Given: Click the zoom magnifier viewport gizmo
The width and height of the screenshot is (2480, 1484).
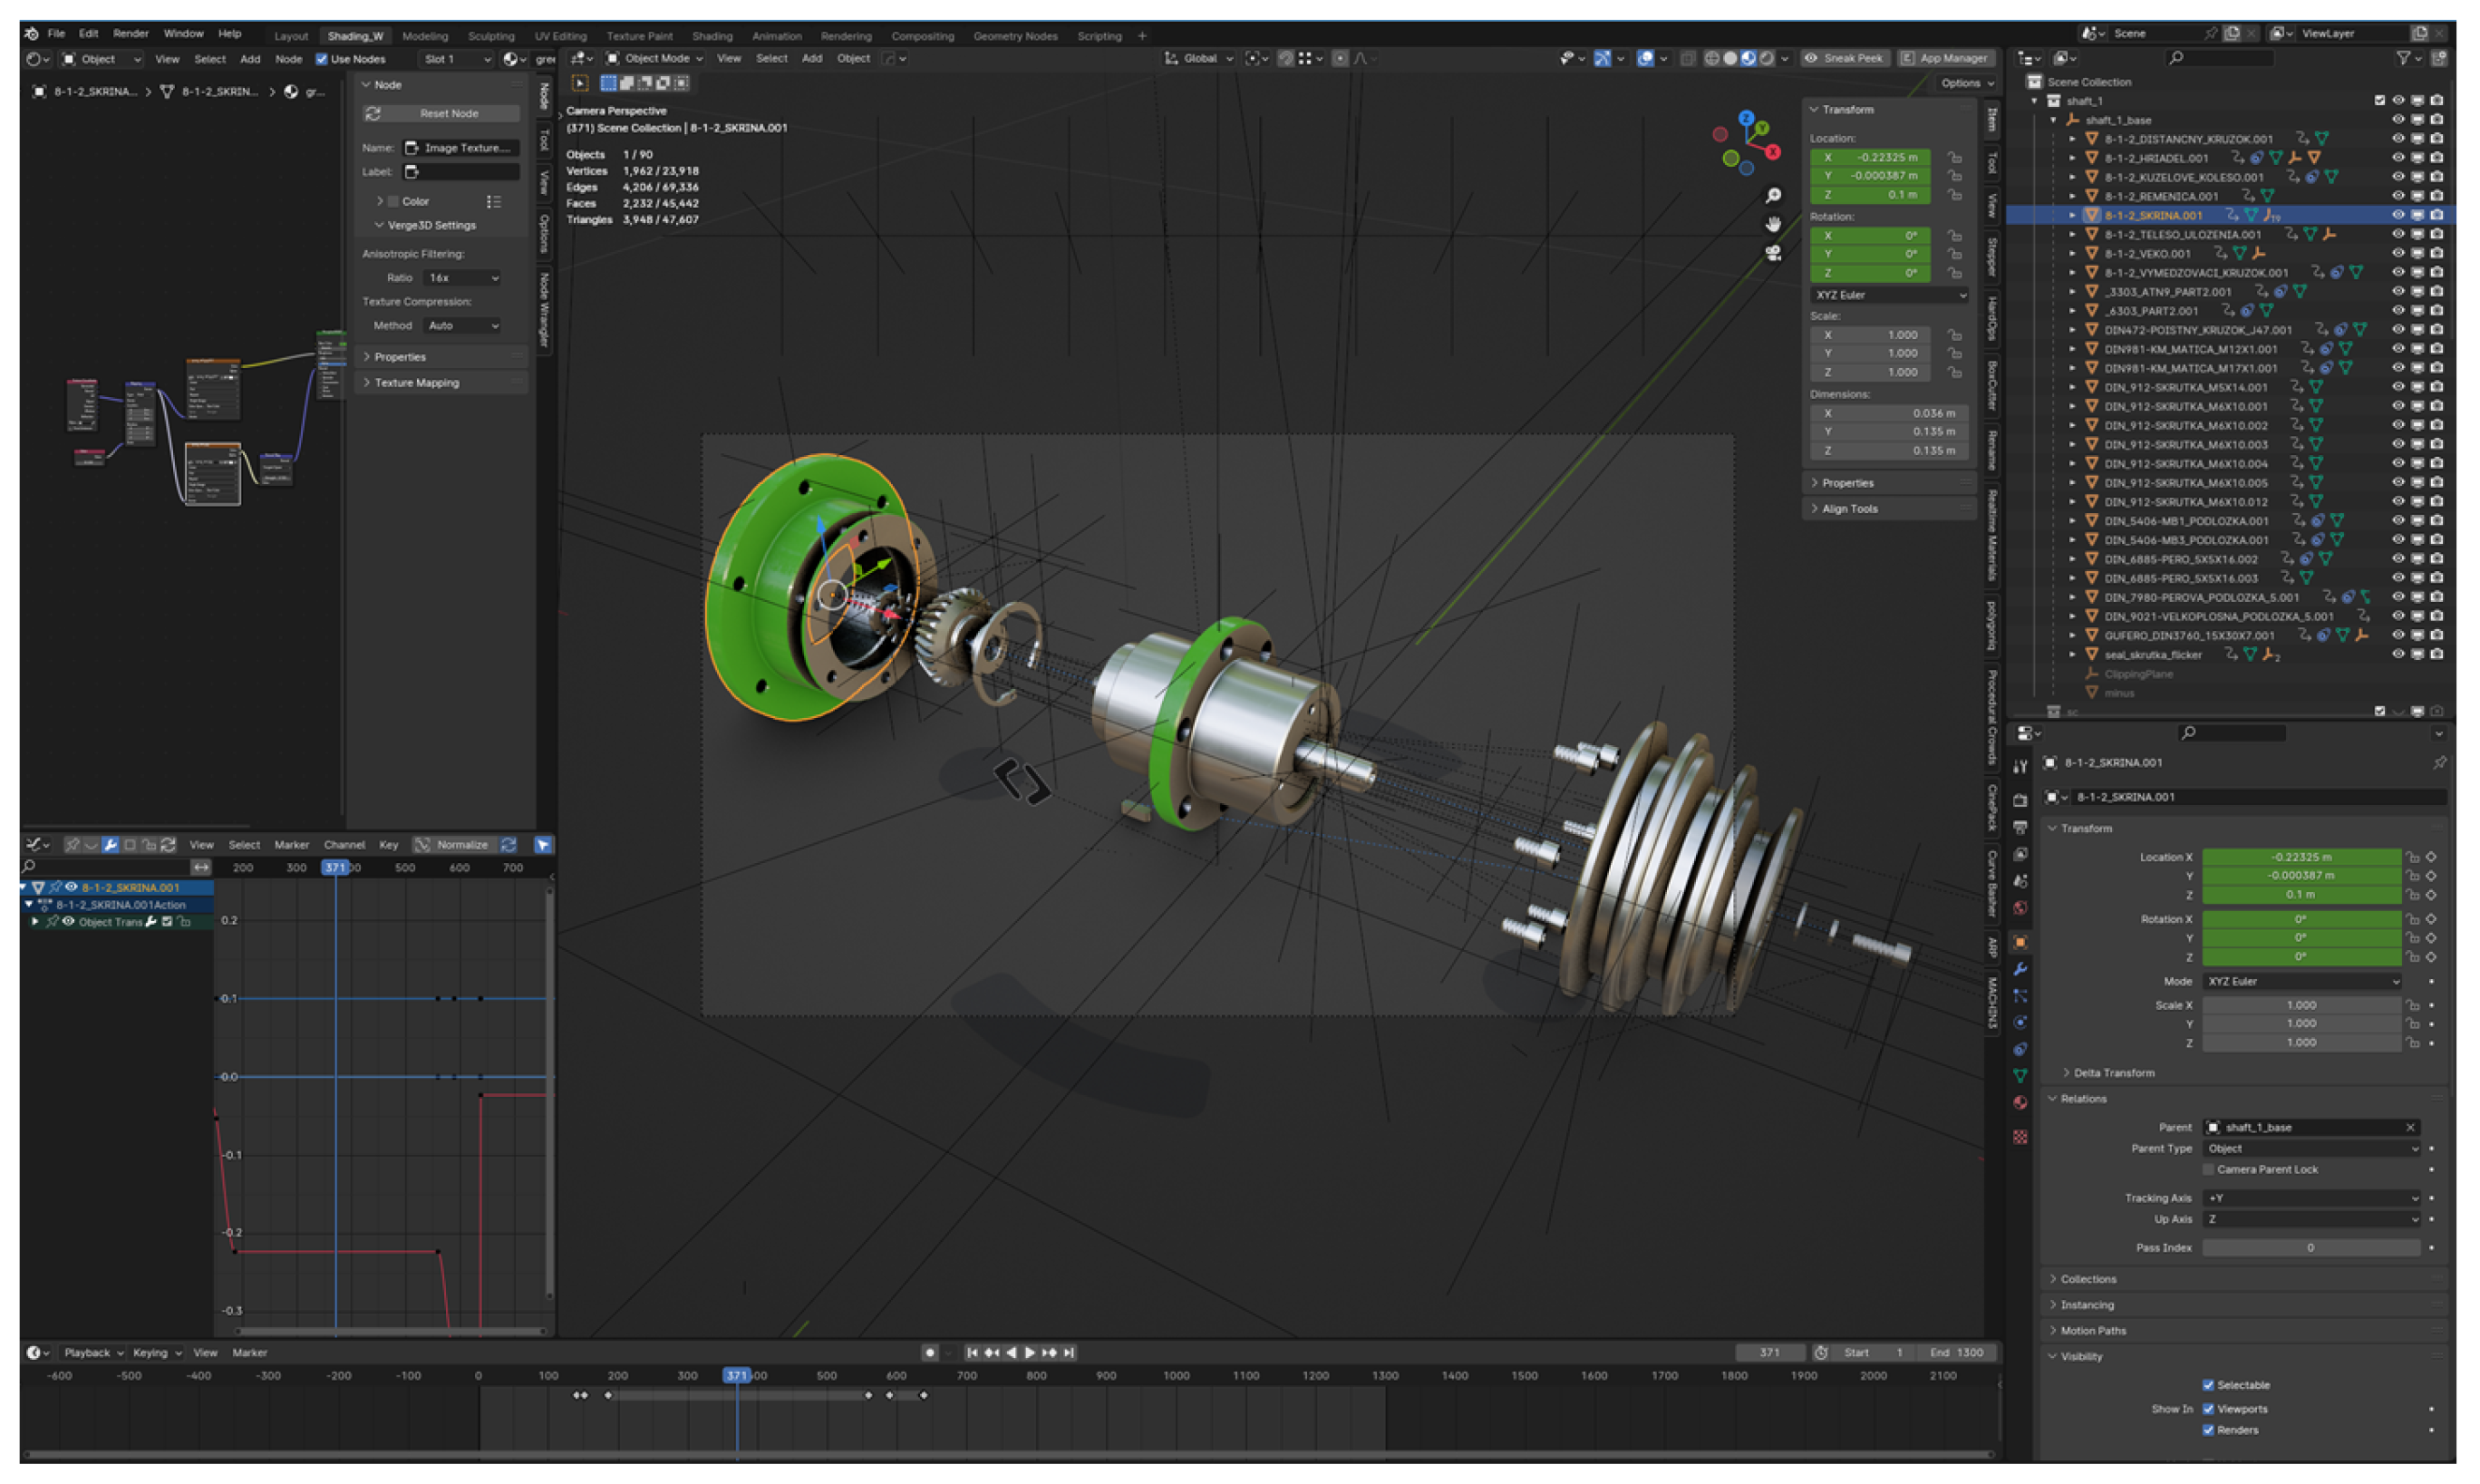Looking at the screenshot, I should [x=1772, y=195].
